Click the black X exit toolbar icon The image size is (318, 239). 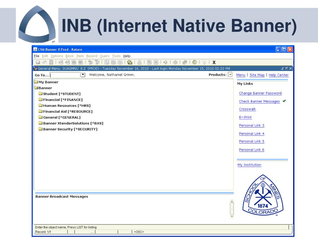click(x=214, y=62)
